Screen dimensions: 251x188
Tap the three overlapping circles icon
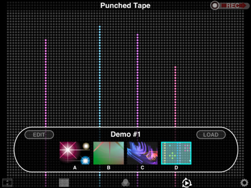[x=125, y=183]
